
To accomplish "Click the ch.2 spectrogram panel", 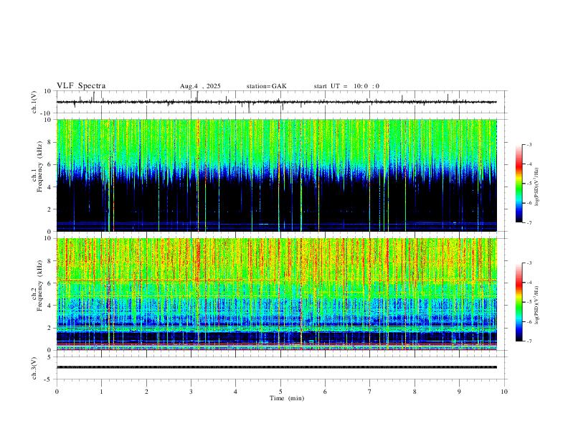I will pyautogui.click(x=276, y=294).
